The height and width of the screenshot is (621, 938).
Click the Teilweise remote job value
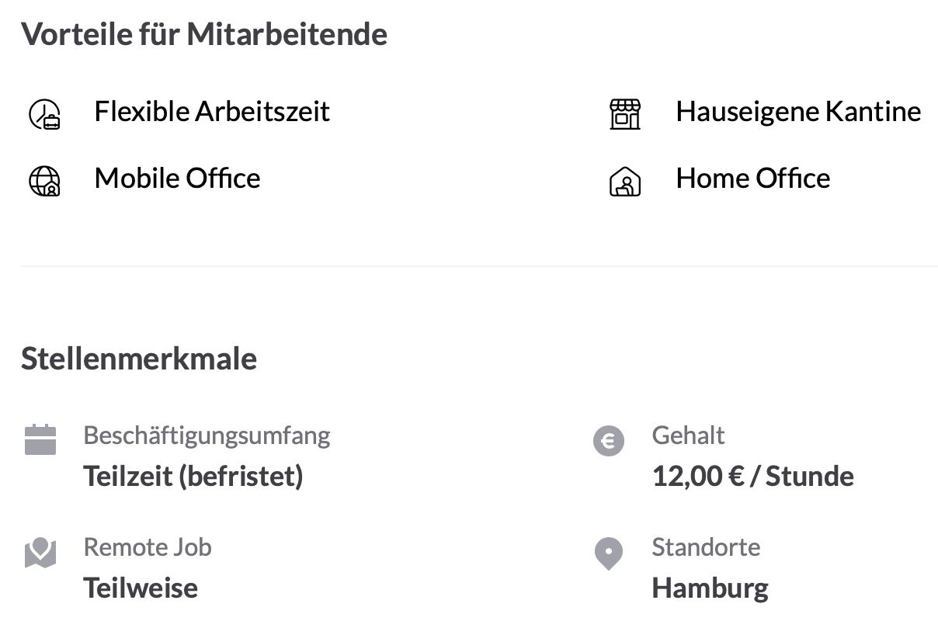coord(141,588)
